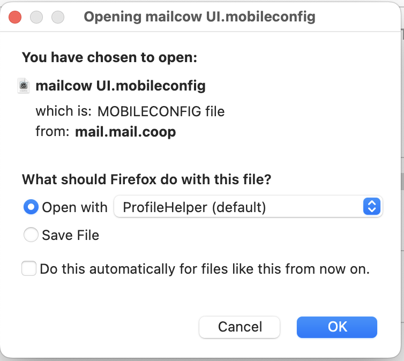Click the source host mail.mail.coop
The width and height of the screenshot is (404, 361).
[125, 132]
